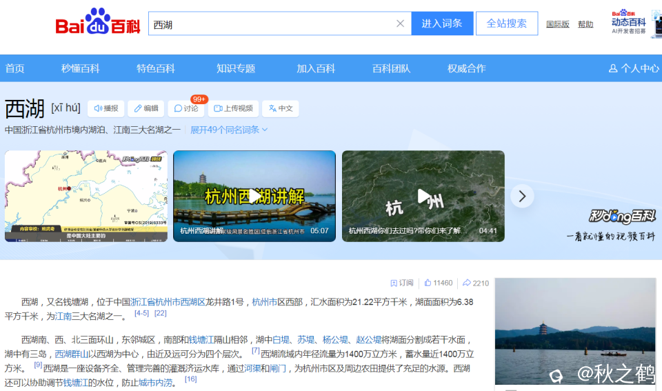Image resolution: width=662 pixels, height=391 pixels.
Task: Open the 杭州市 link after 龙井路1号
Action: pyautogui.click(x=264, y=302)
